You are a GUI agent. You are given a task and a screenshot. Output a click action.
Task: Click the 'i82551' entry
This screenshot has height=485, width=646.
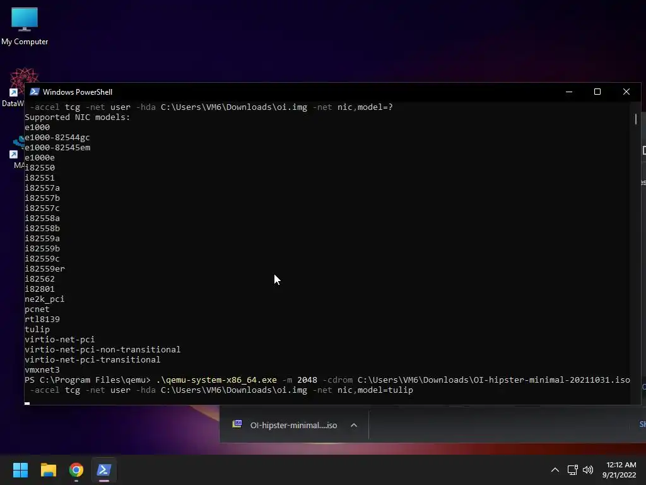click(40, 177)
